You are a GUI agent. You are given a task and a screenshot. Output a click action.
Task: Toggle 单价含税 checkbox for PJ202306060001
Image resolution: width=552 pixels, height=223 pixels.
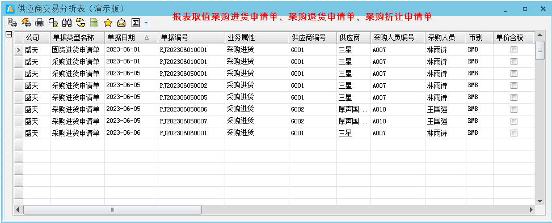click(513, 133)
